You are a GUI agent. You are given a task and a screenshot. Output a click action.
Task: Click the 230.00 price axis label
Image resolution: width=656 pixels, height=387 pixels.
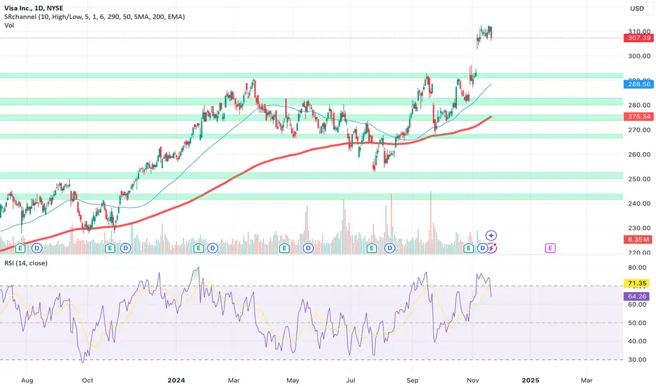pyautogui.click(x=639, y=229)
